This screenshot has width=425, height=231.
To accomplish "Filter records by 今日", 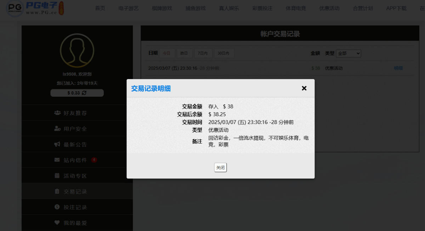I will [x=167, y=53].
